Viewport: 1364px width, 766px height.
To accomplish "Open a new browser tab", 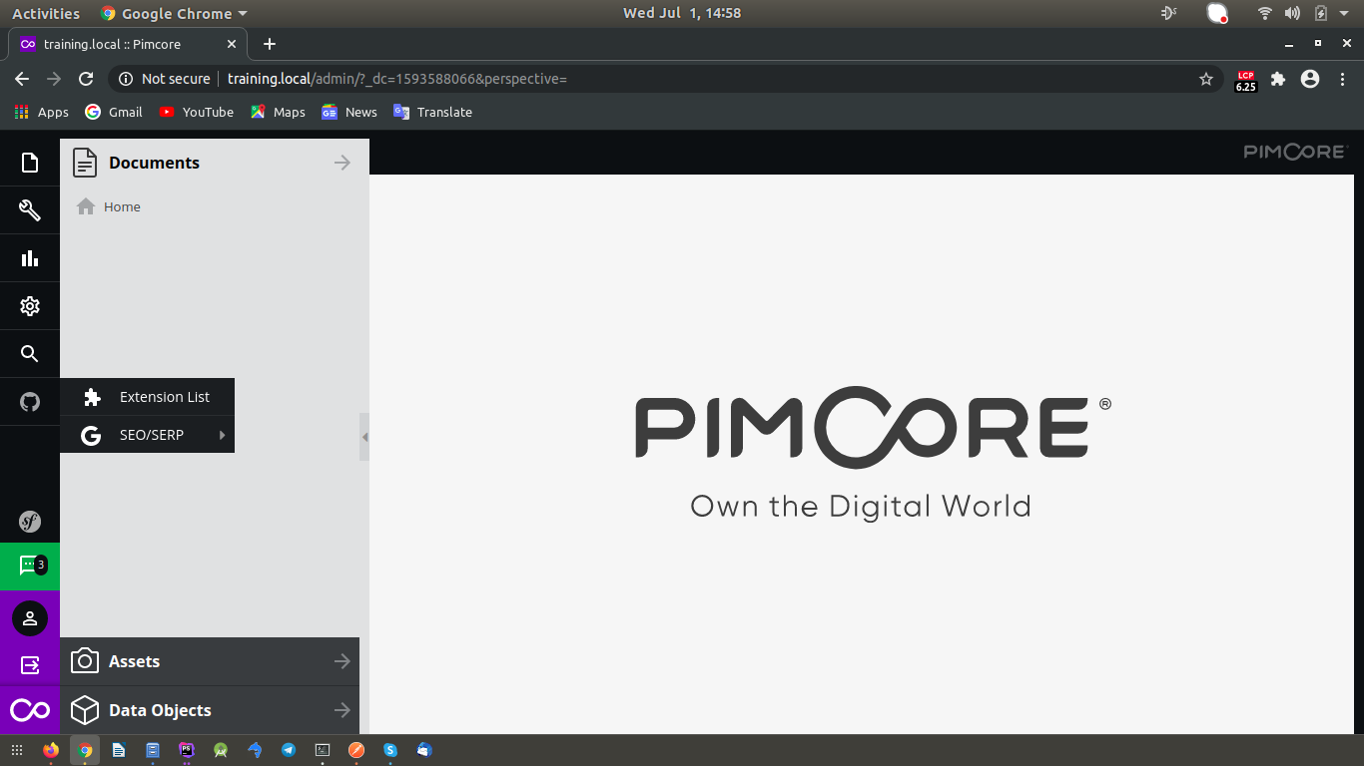I will tap(269, 44).
